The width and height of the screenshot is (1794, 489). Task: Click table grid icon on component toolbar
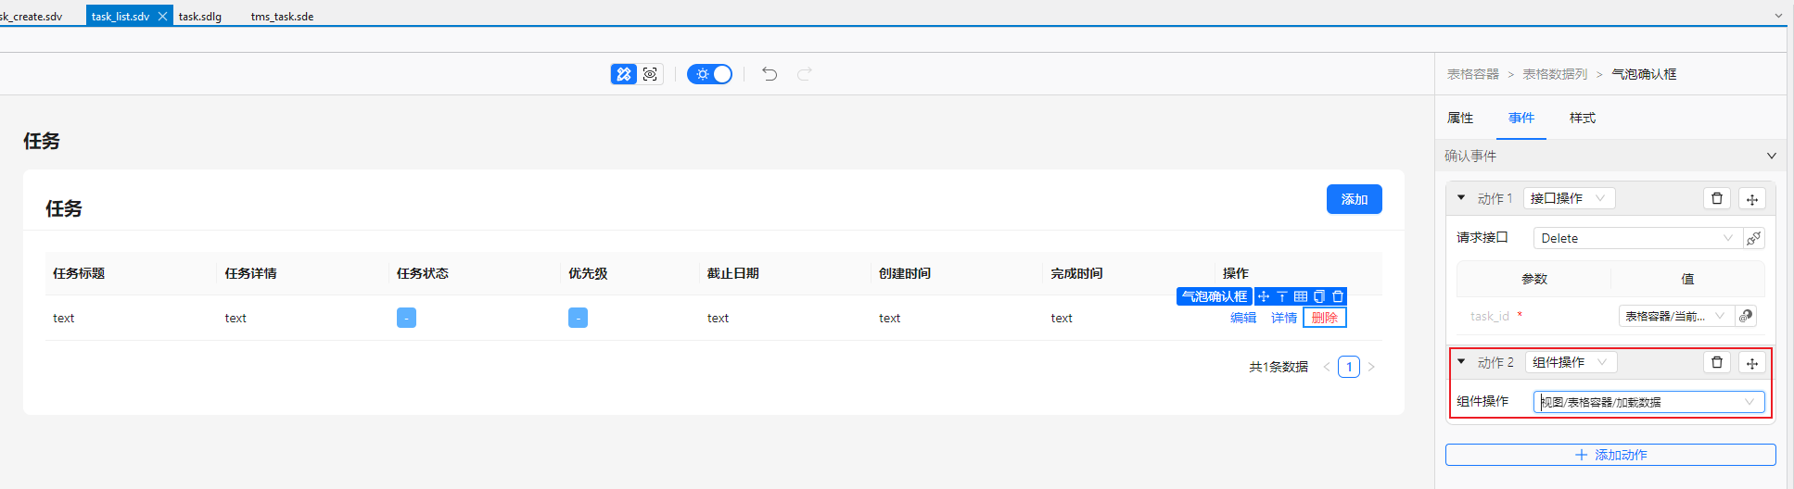coord(1301,296)
